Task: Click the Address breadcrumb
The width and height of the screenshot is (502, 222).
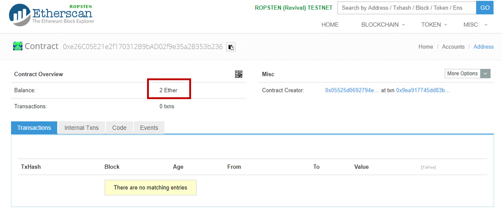Action: coord(483,47)
